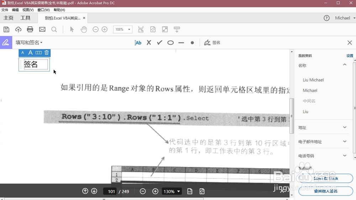Select the checkmark tool
356x200 pixels.
click(x=159, y=43)
